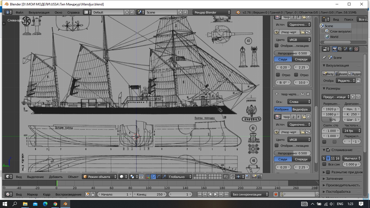Click the translate manipulator arrow icon

click(x=153, y=177)
